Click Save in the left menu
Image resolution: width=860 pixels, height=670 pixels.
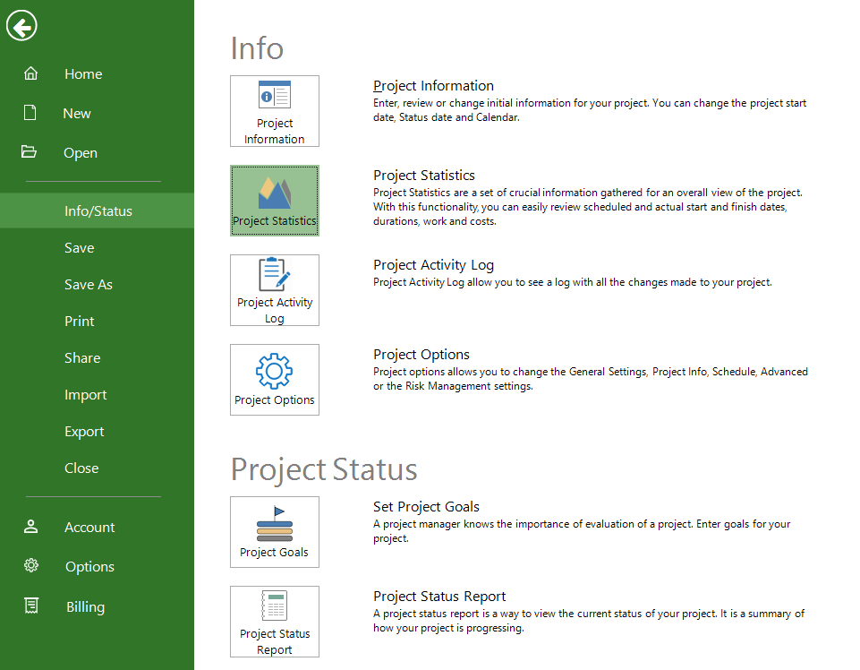tap(79, 248)
